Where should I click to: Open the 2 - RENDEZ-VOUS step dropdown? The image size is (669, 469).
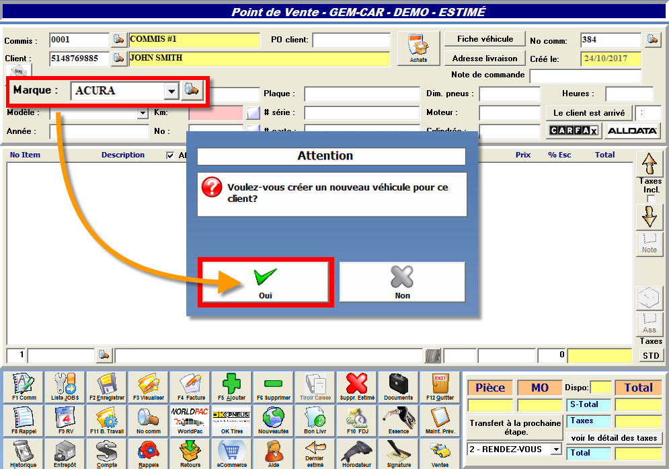pyautogui.click(x=556, y=449)
